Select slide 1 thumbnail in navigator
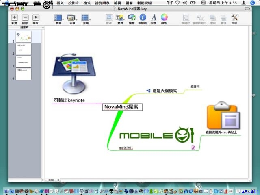This screenshot has height=195, width=260. tap(24, 37)
